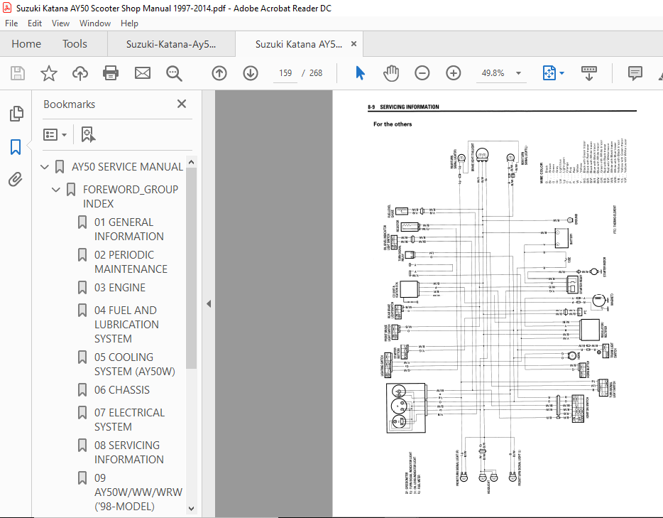Collapse AY50 SERVICE MANUAL bookmark
Screen dimensions: 663x518
[x=45, y=167]
